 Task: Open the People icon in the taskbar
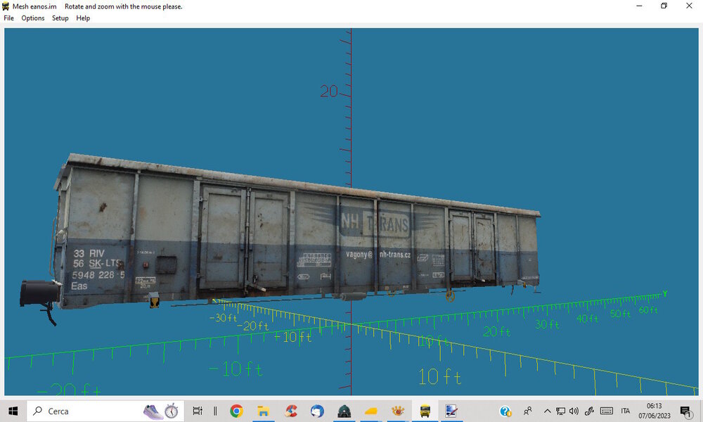click(x=528, y=411)
